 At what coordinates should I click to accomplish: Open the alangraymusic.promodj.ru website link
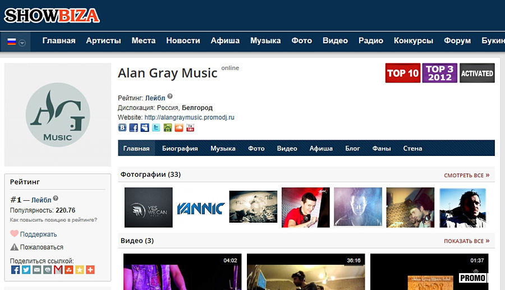point(189,117)
